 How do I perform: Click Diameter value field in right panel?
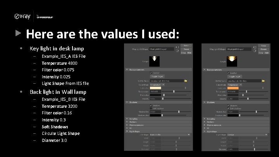pos(233,149)
